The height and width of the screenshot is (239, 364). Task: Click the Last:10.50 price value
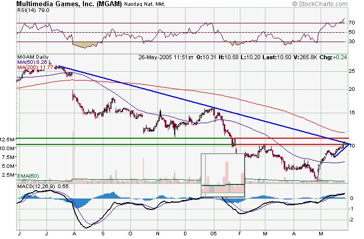277,57
